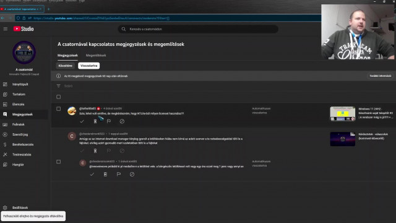Report the first comment with flag icon
Viewport: 396px width, 223px height.
coord(109,121)
